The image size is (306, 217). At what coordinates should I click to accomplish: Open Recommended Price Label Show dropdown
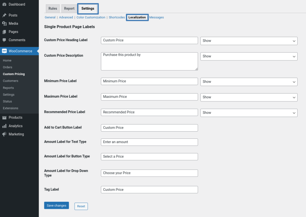point(249,113)
